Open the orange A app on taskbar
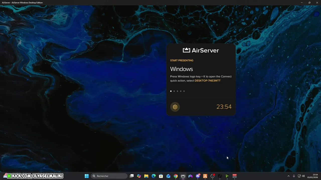The height and width of the screenshot is (180, 321). 205,176
